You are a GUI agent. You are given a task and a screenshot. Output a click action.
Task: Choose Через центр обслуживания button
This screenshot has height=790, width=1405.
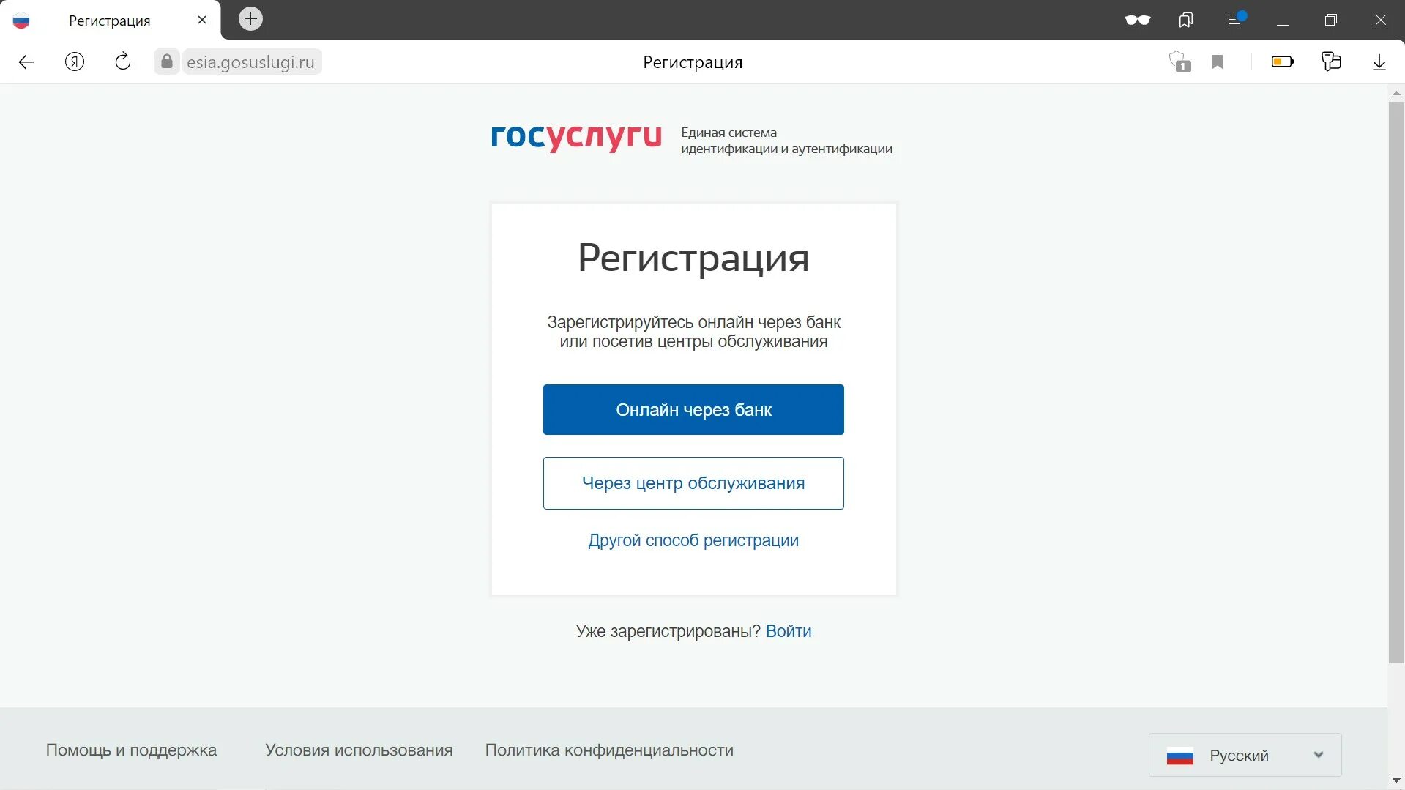point(693,483)
